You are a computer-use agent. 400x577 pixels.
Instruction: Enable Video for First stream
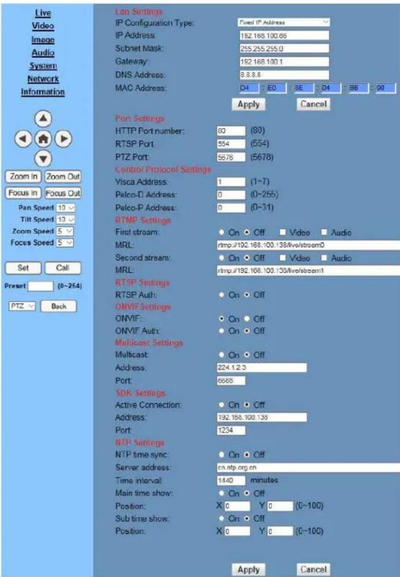pyautogui.click(x=283, y=232)
